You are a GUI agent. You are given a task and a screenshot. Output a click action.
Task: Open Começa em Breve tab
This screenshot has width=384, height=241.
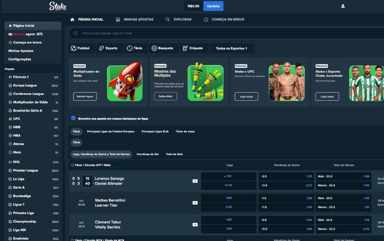point(224,19)
